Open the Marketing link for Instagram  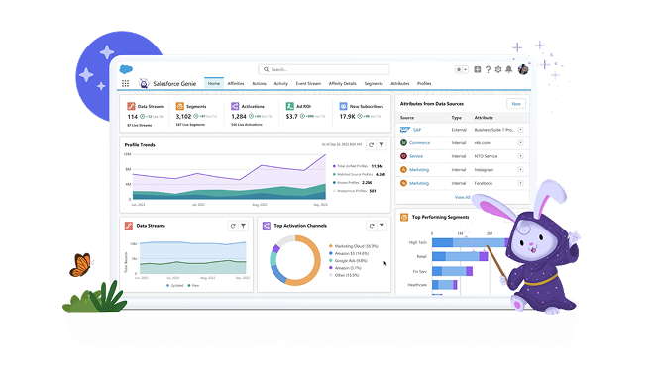point(419,170)
